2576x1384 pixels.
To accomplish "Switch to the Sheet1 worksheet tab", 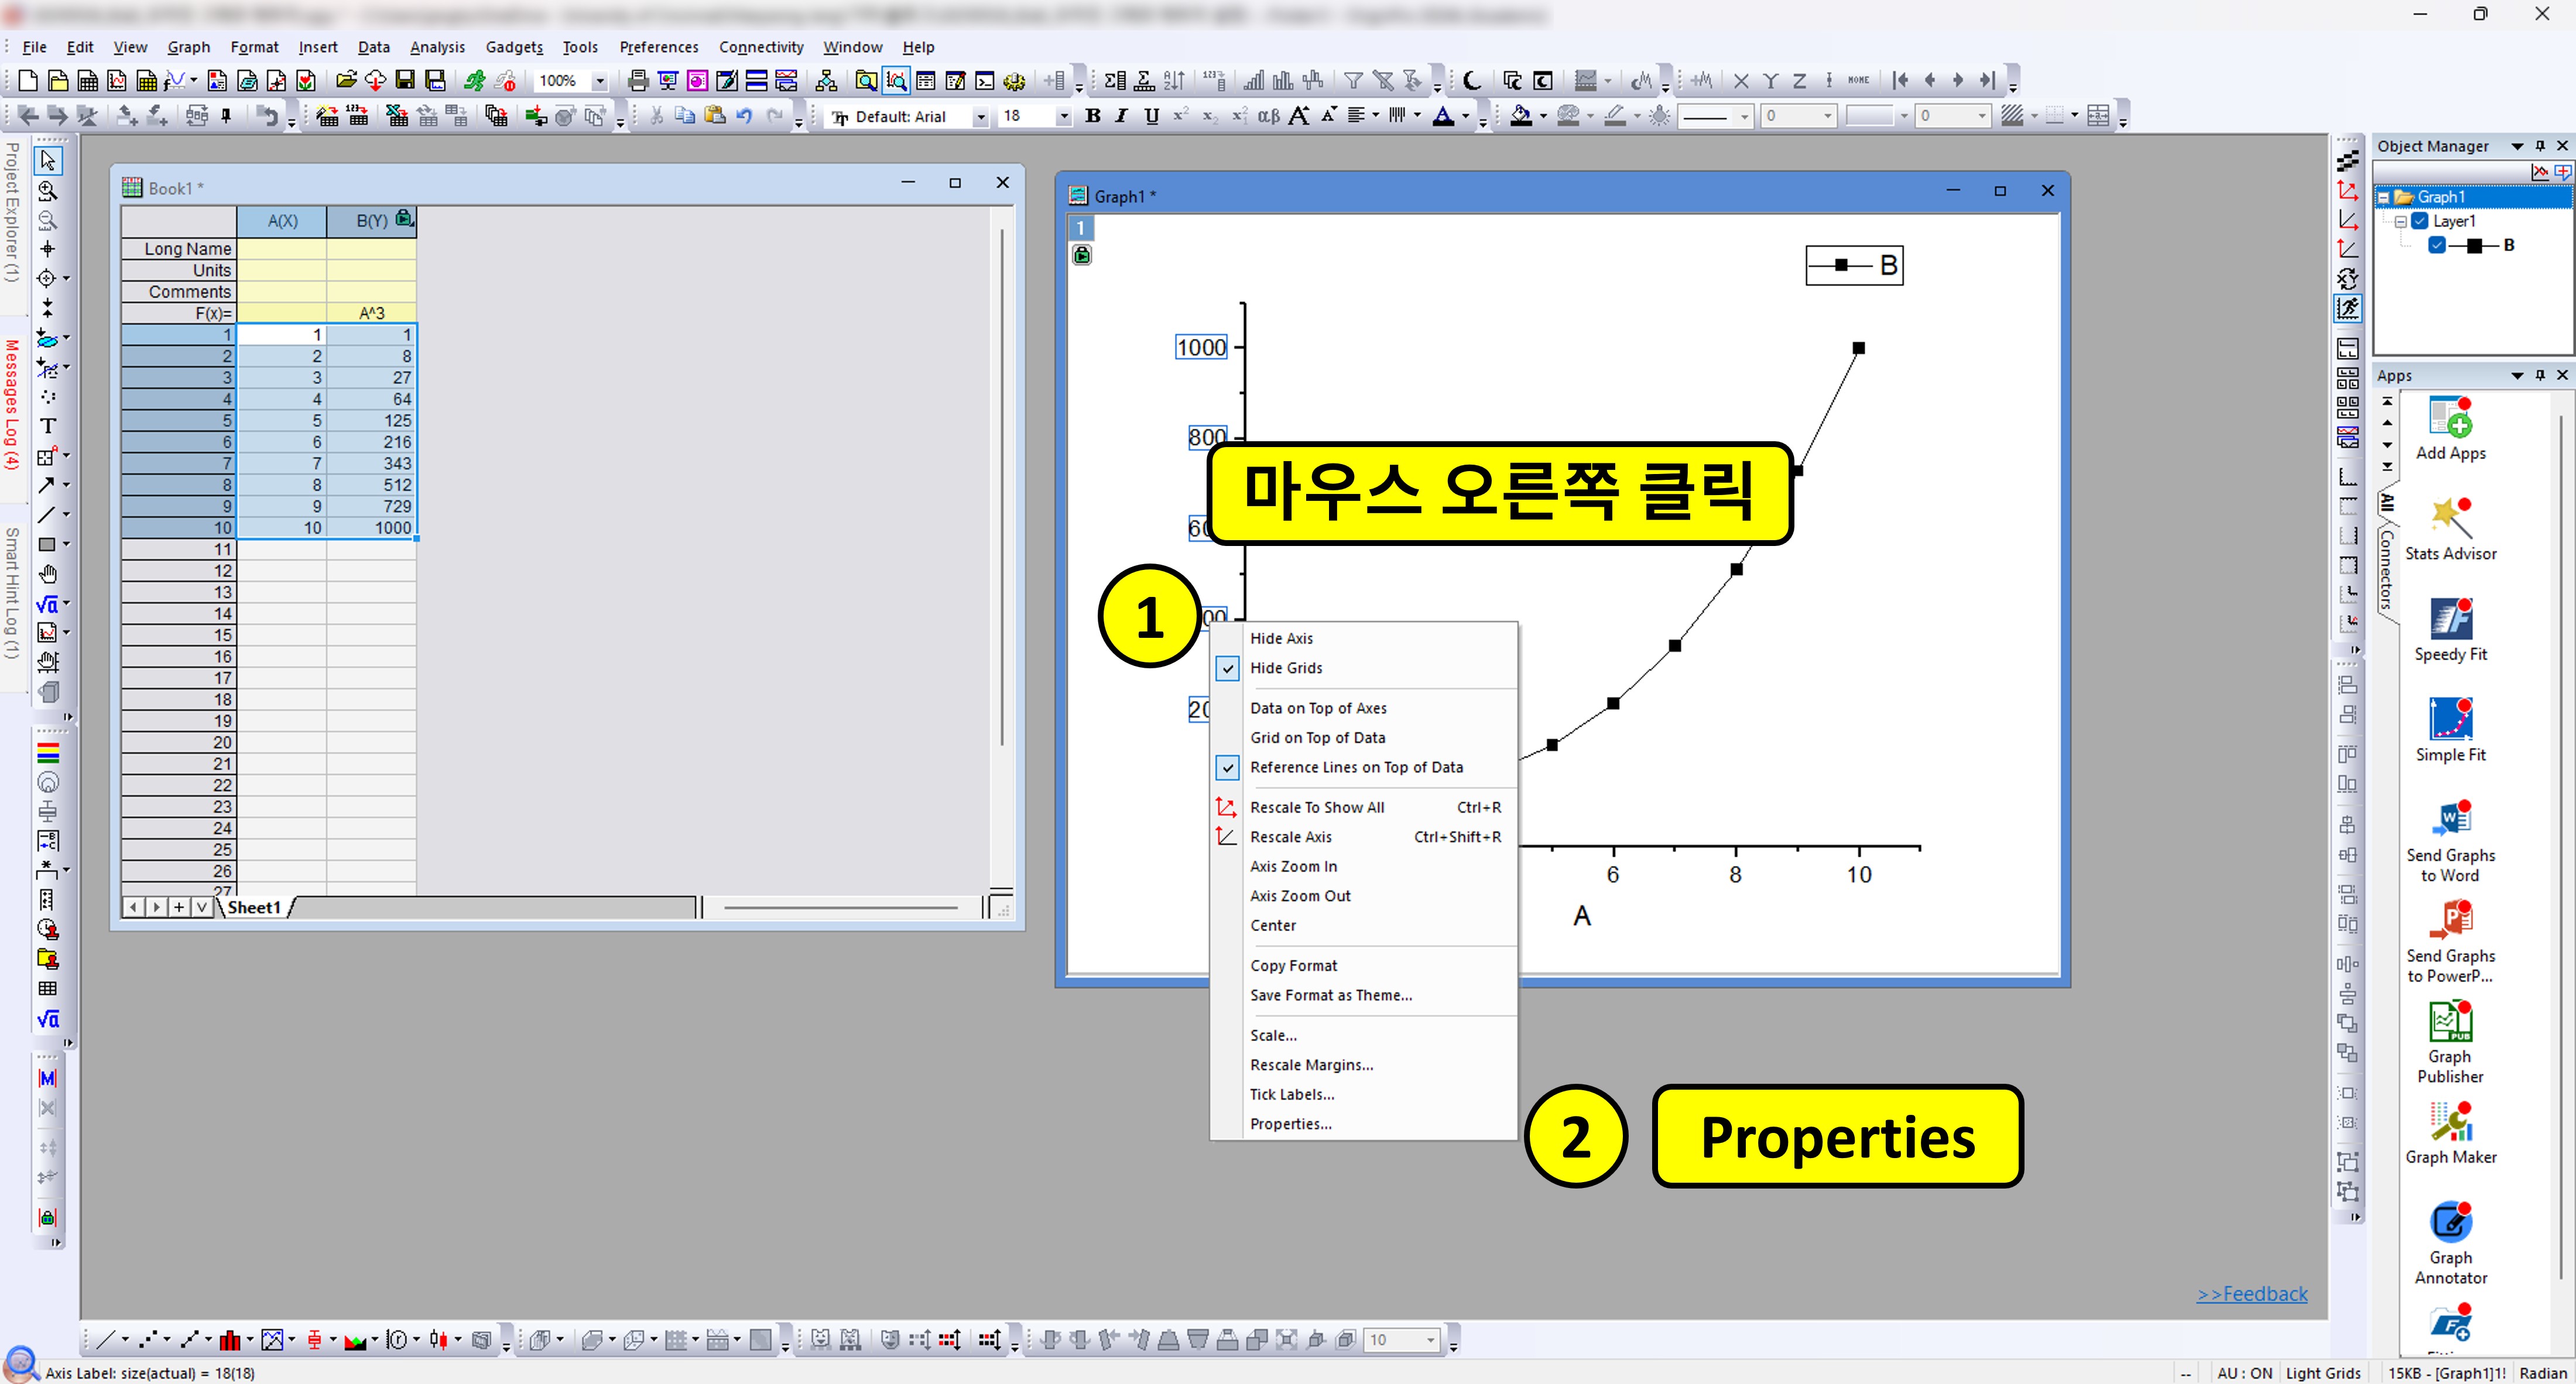I will (254, 906).
